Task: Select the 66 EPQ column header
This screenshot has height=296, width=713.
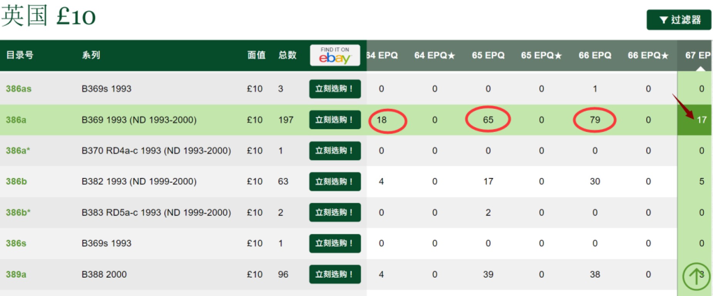Action: coord(595,55)
